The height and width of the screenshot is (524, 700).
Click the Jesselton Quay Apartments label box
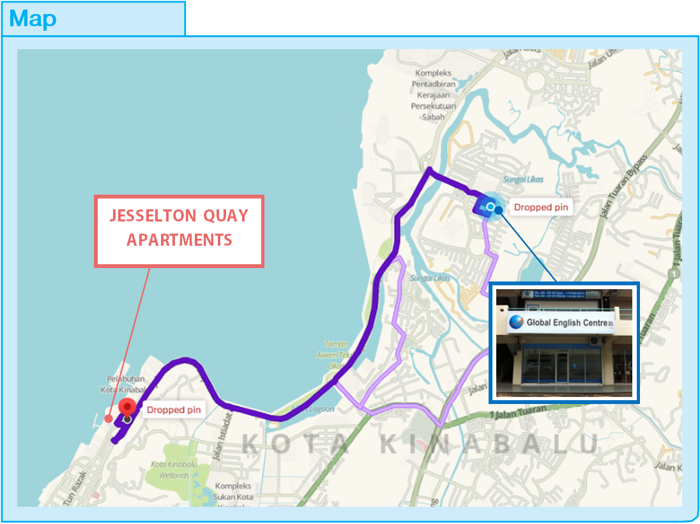tap(179, 231)
